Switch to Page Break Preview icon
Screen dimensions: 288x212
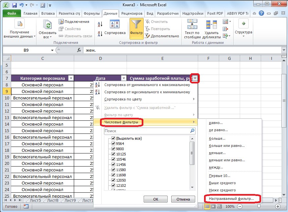point(219,206)
